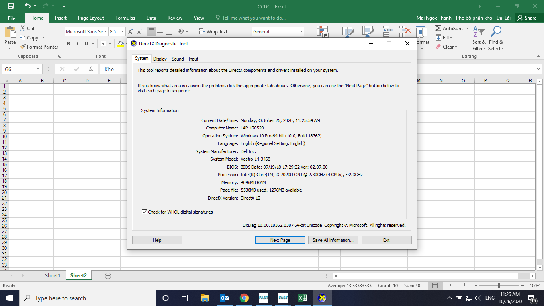
Task: Switch to Page Layout view in status bar
Action: (450, 286)
